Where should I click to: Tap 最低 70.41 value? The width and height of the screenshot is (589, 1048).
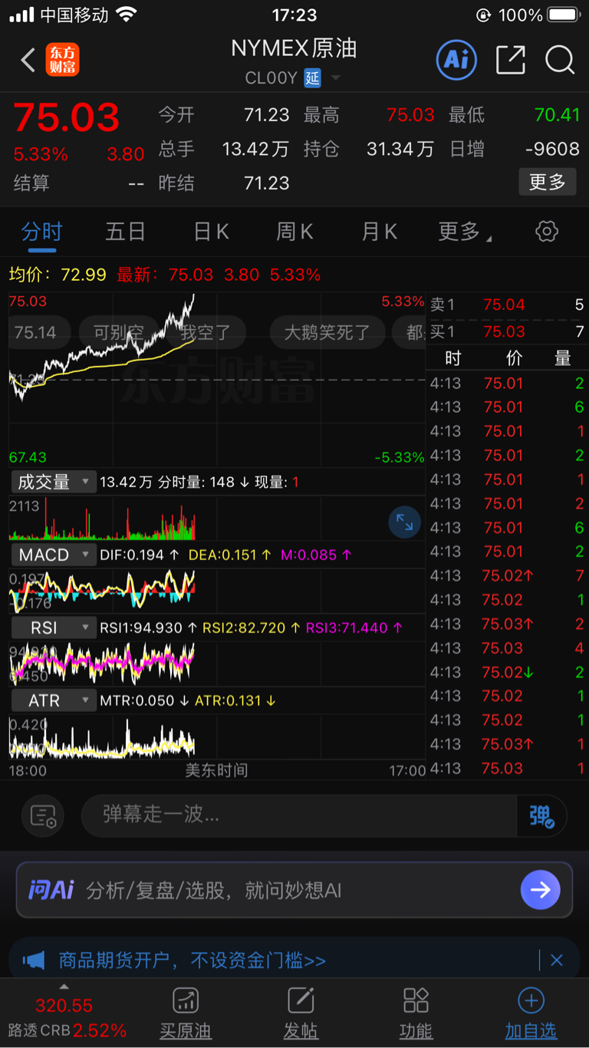(x=557, y=115)
